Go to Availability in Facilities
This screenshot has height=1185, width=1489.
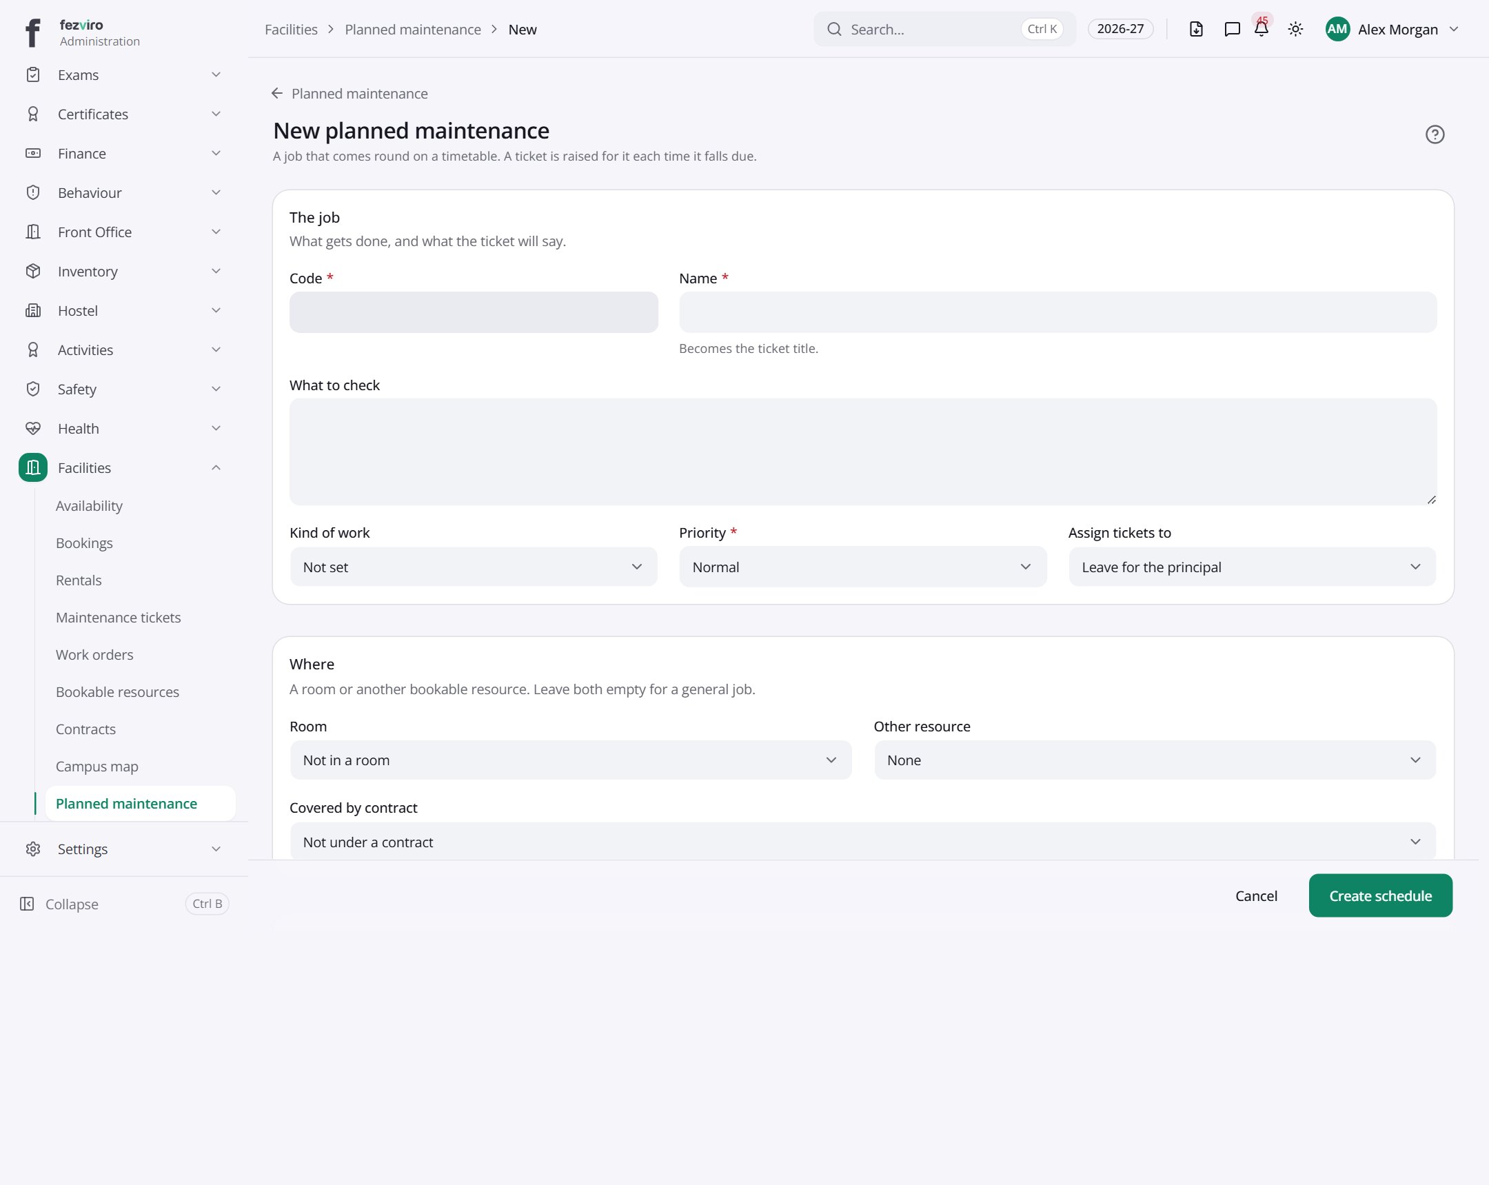tap(89, 506)
